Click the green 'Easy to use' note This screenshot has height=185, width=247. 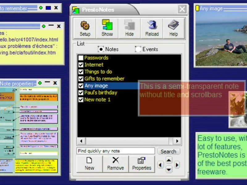(221, 155)
